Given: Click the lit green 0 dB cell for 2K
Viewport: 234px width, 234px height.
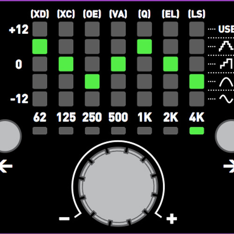Looking at the screenshot, I should (x=170, y=64).
